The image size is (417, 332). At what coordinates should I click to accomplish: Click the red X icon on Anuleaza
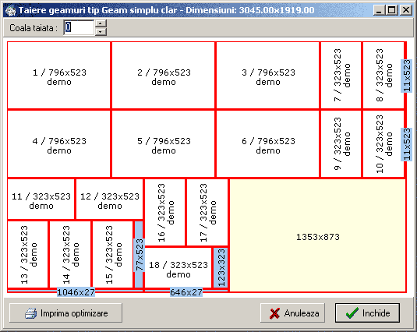tap(274, 313)
